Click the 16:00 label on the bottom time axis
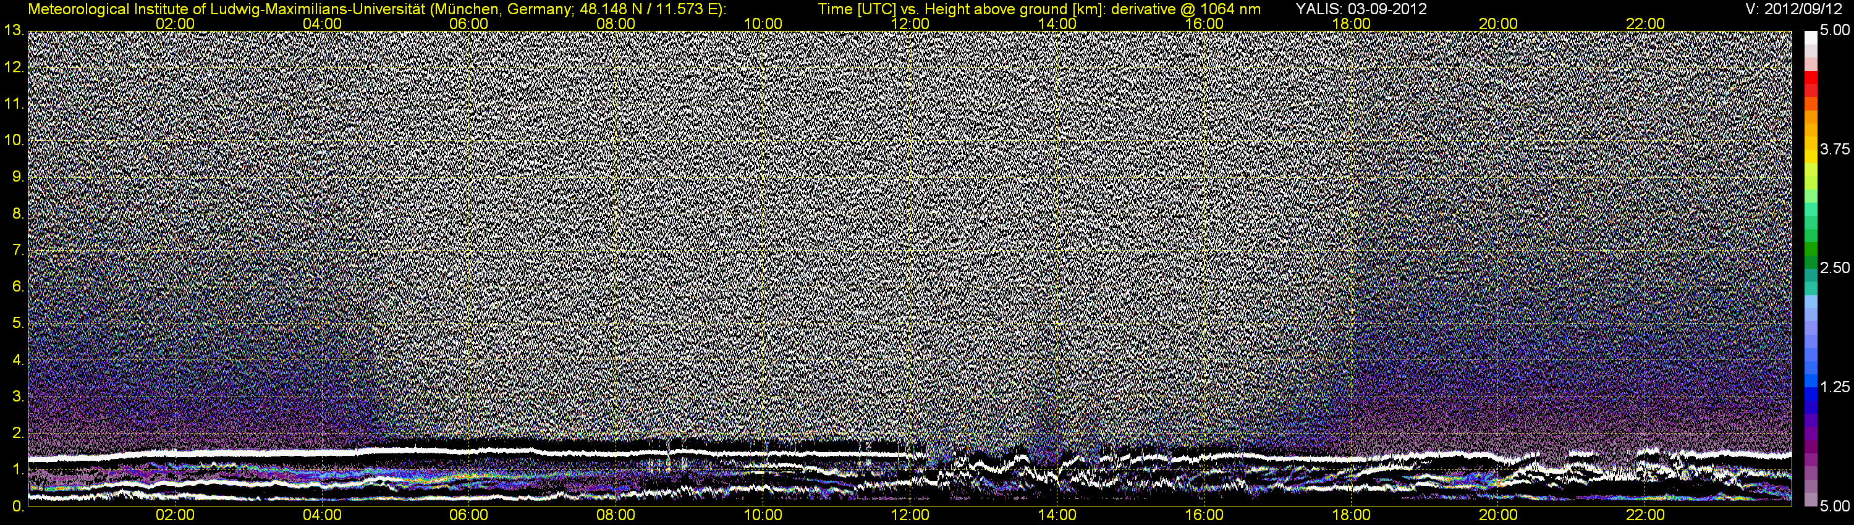The height and width of the screenshot is (525, 1854). pos(1204,516)
